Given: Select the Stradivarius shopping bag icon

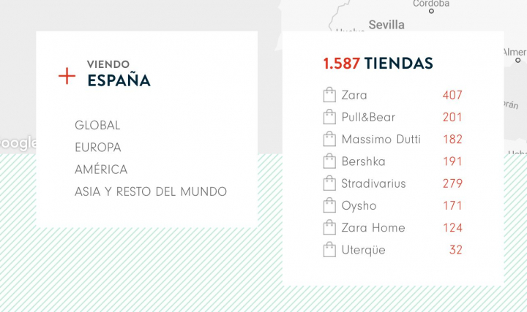Looking at the screenshot, I should coord(329,183).
